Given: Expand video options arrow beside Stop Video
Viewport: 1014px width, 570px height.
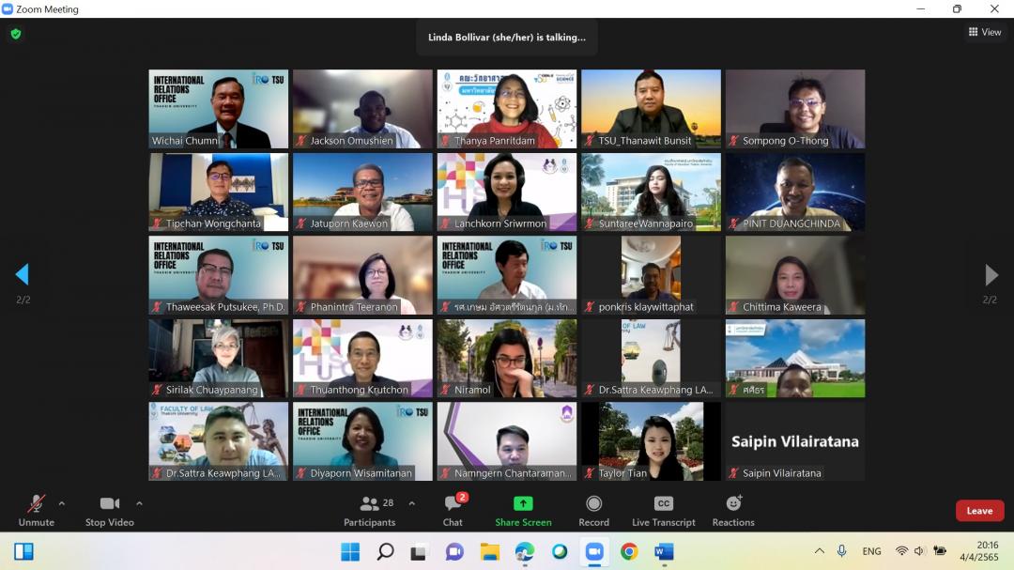Looking at the screenshot, I should [x=139, y=503].
